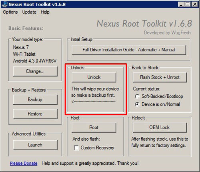Click the 'Current status:' label
Screen dimensions: 200x172
tap(147, 89)
